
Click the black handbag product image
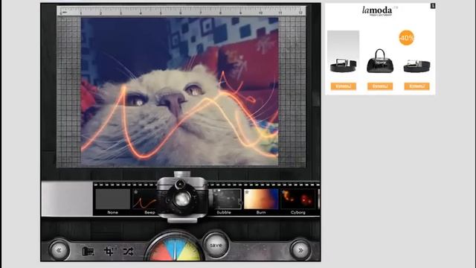tap(380, 61)
